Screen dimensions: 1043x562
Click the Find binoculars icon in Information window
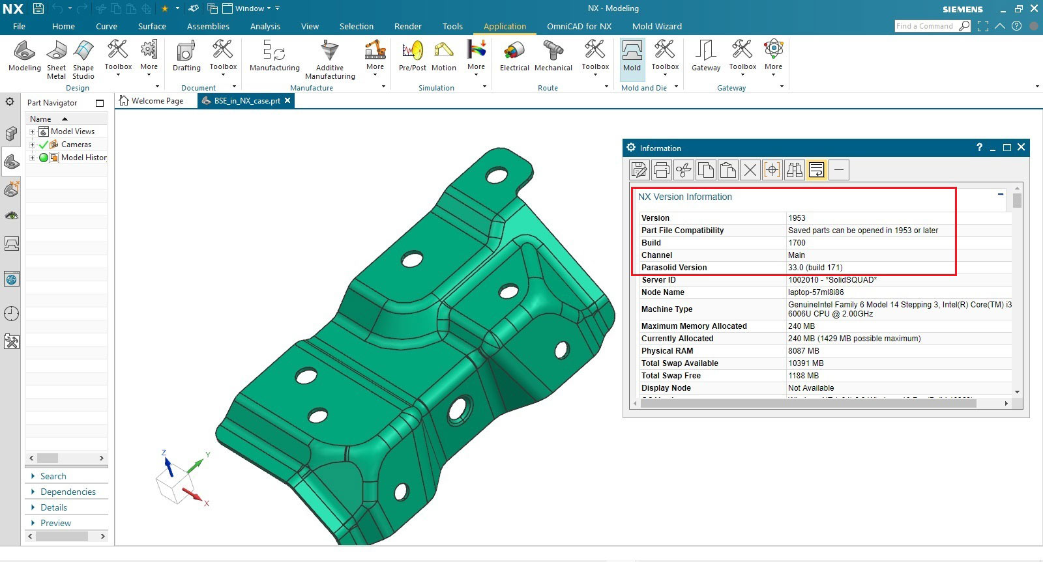point(794,170)
